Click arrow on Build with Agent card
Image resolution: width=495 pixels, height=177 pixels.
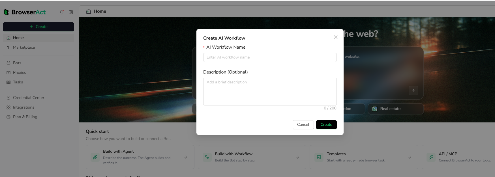pos(186,157)
